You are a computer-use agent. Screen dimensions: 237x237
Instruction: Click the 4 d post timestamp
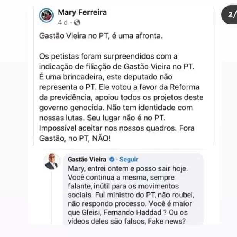(x=62, y=22)
